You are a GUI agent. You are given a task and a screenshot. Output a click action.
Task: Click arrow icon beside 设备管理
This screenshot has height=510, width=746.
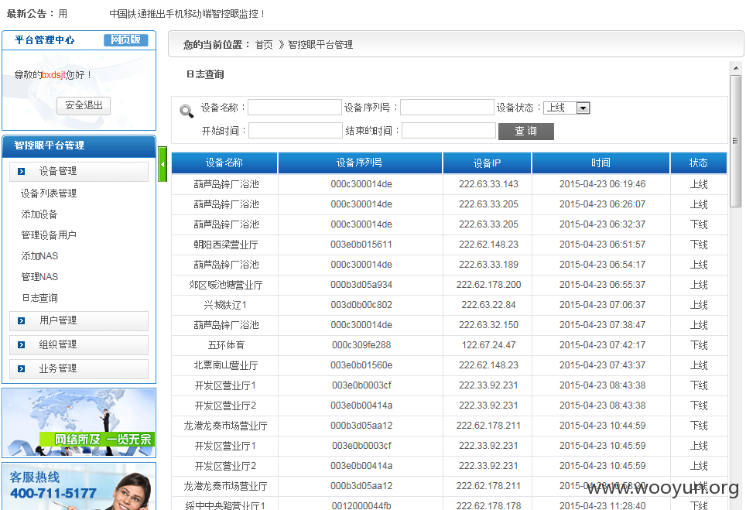[22, 171]
